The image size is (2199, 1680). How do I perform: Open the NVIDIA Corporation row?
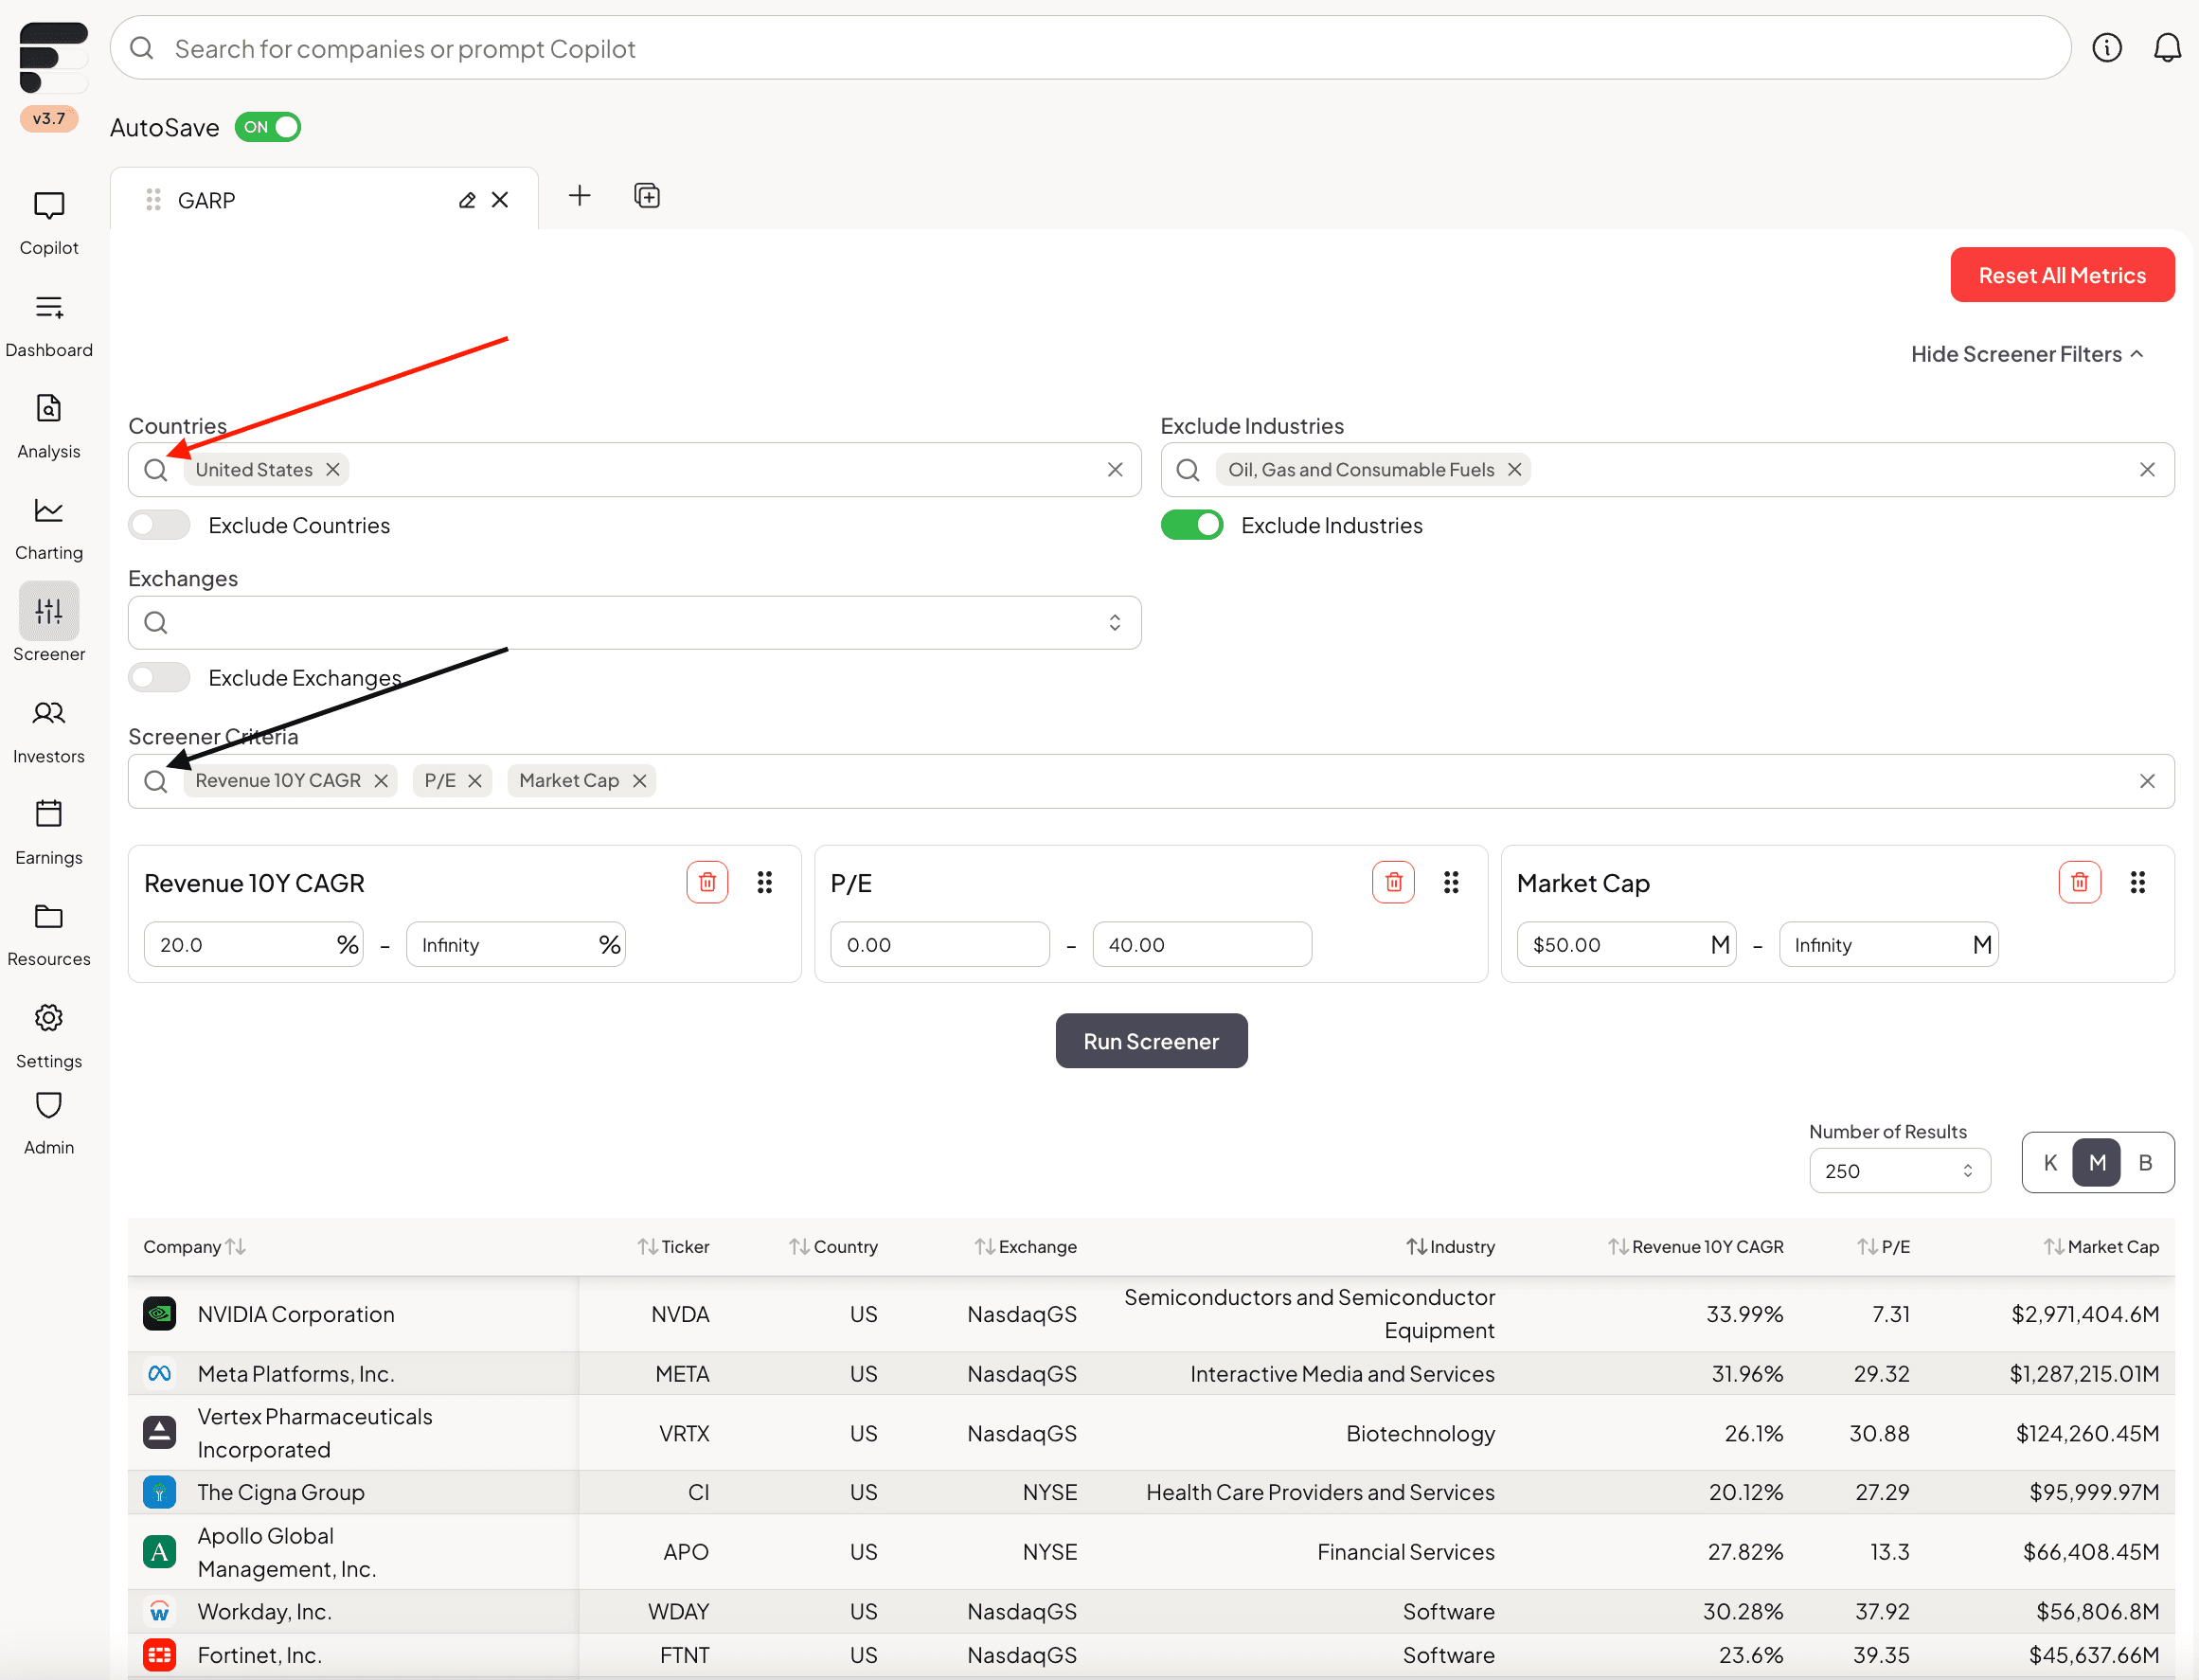coord(1150,1313)
